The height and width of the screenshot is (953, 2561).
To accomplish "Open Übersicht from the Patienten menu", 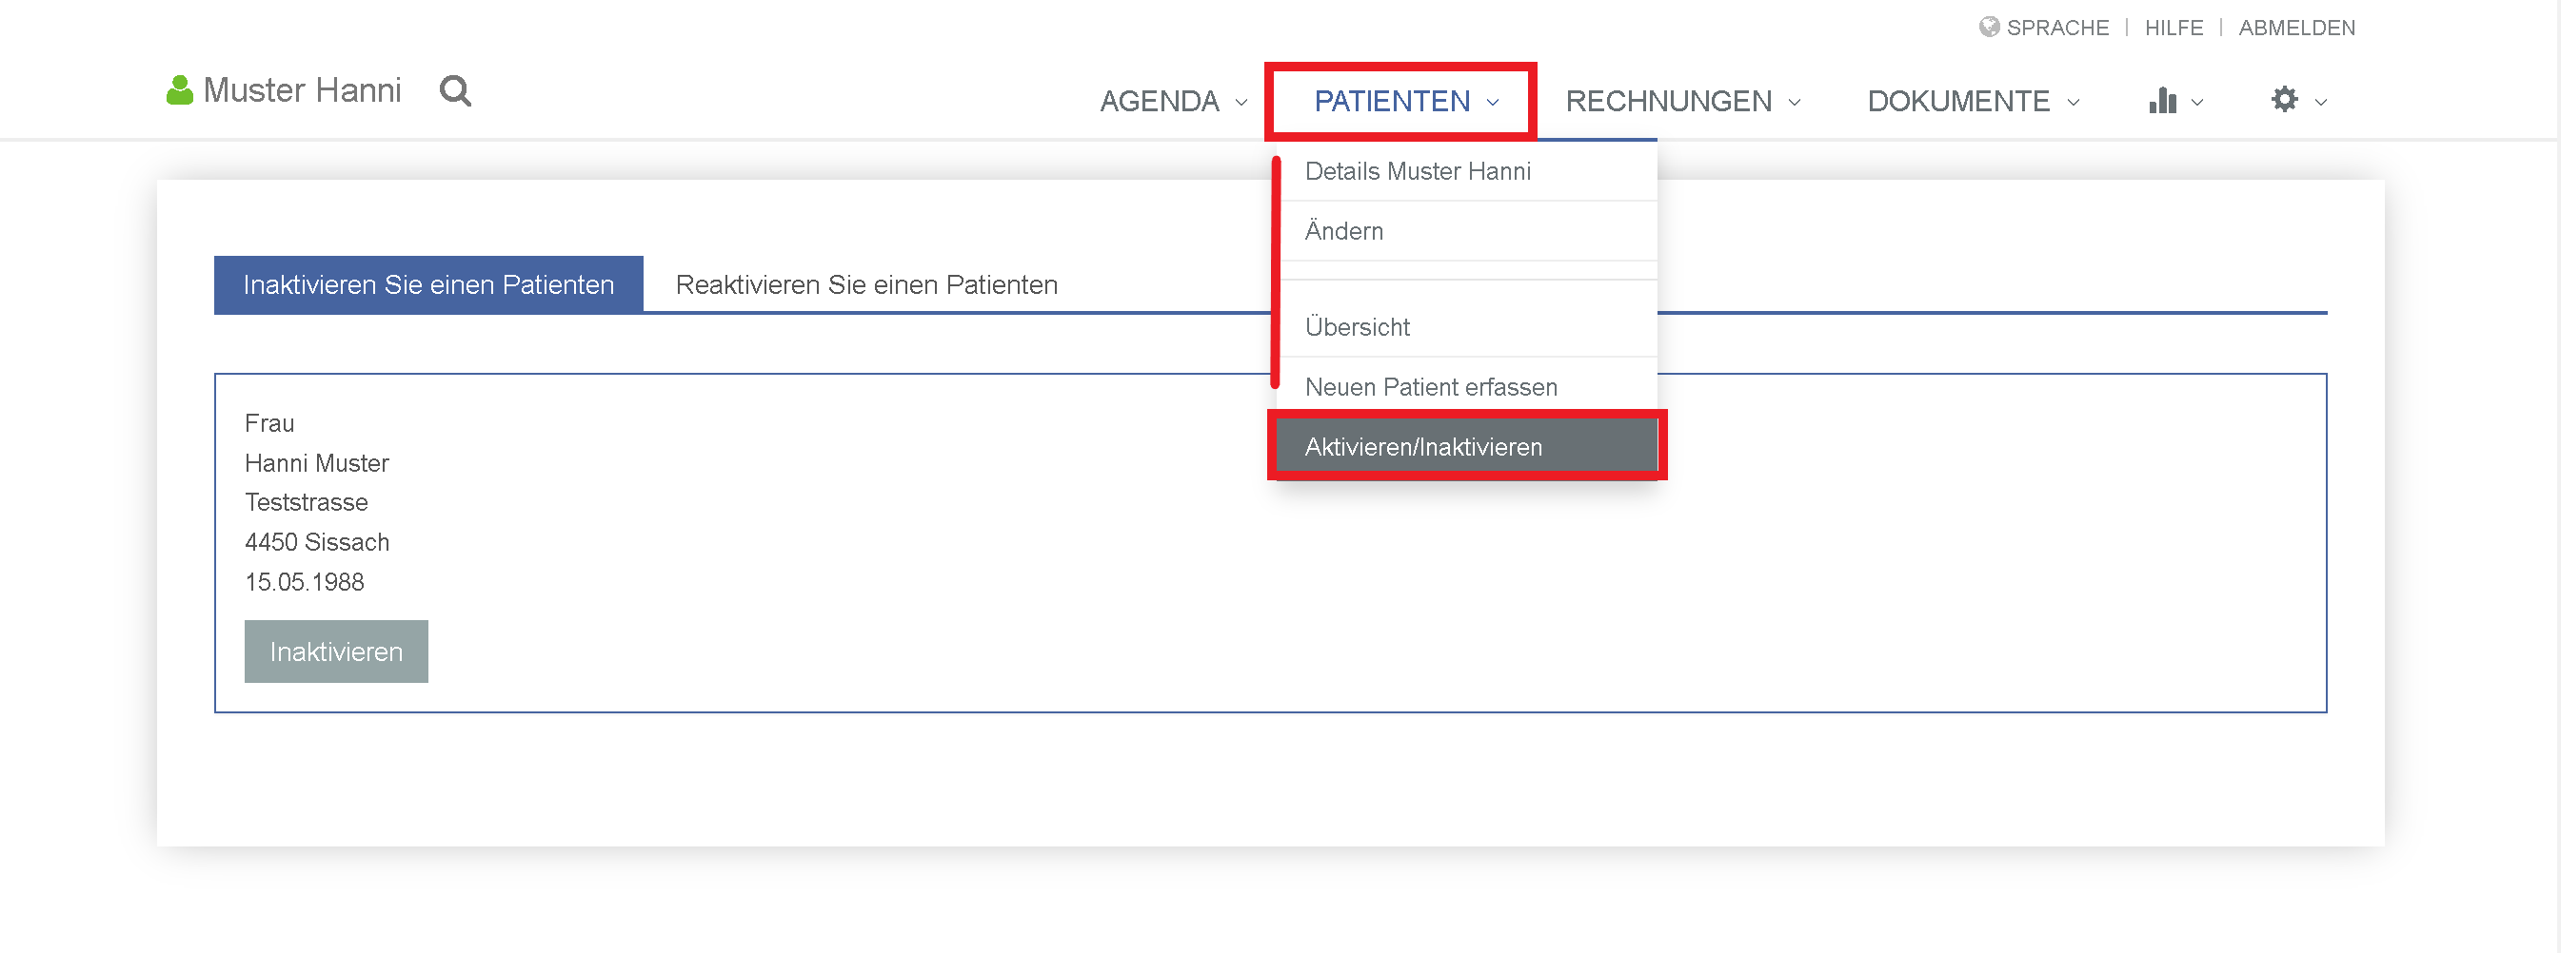I will click(x=1467, y=327).
